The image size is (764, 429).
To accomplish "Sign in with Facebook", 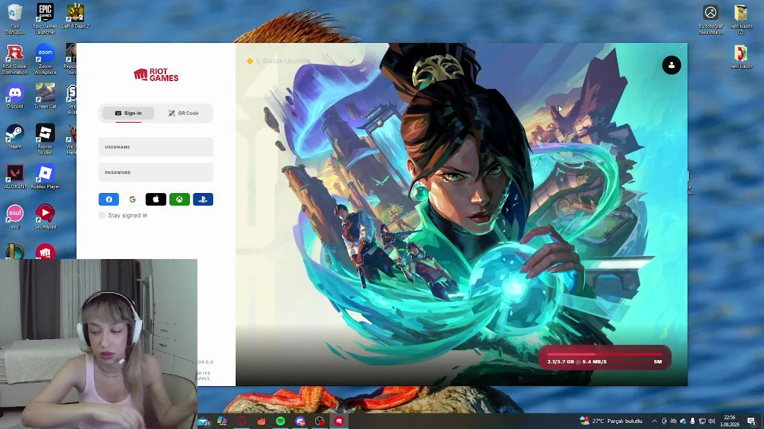I will click(x=109, y=200).
